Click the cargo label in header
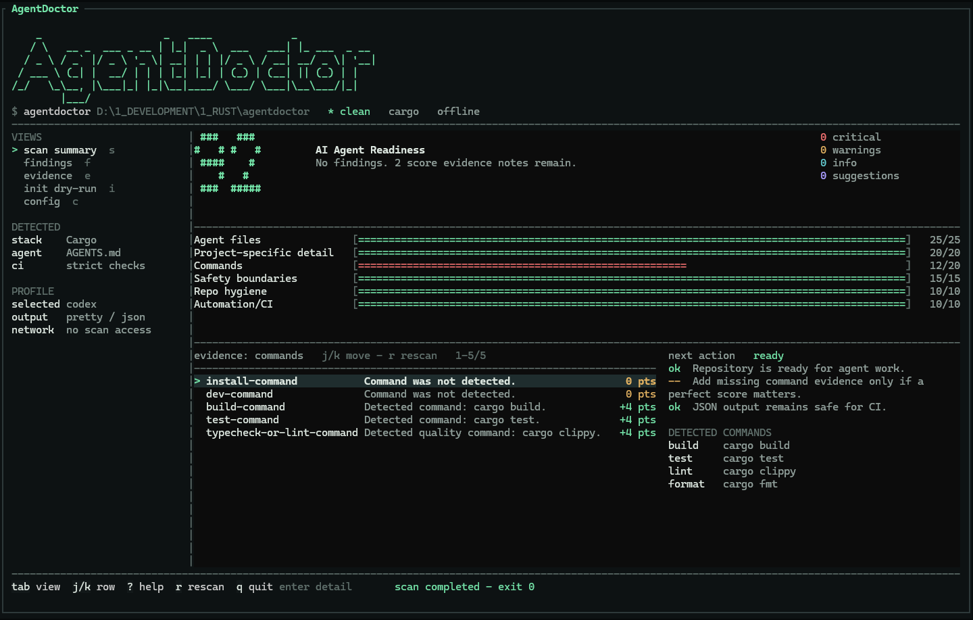973x620 pixels. tap(403, 112)
